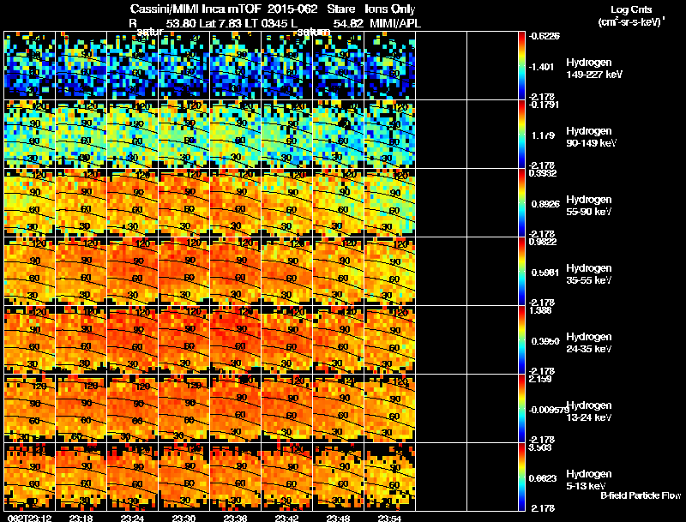
Task: Click the Hydrogen 35-55 keV label
Action: [589, 274]
